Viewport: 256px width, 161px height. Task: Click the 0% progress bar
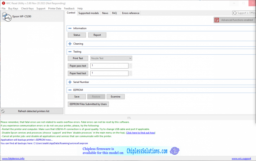128,118
